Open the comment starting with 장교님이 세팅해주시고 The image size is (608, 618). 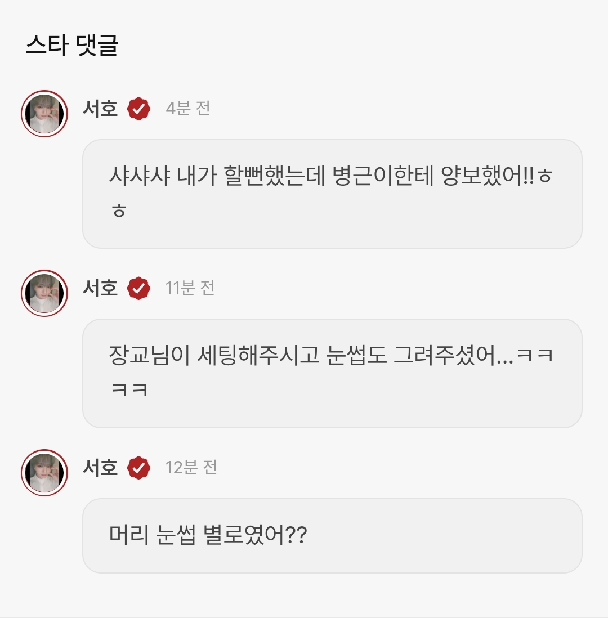[332, 374]
